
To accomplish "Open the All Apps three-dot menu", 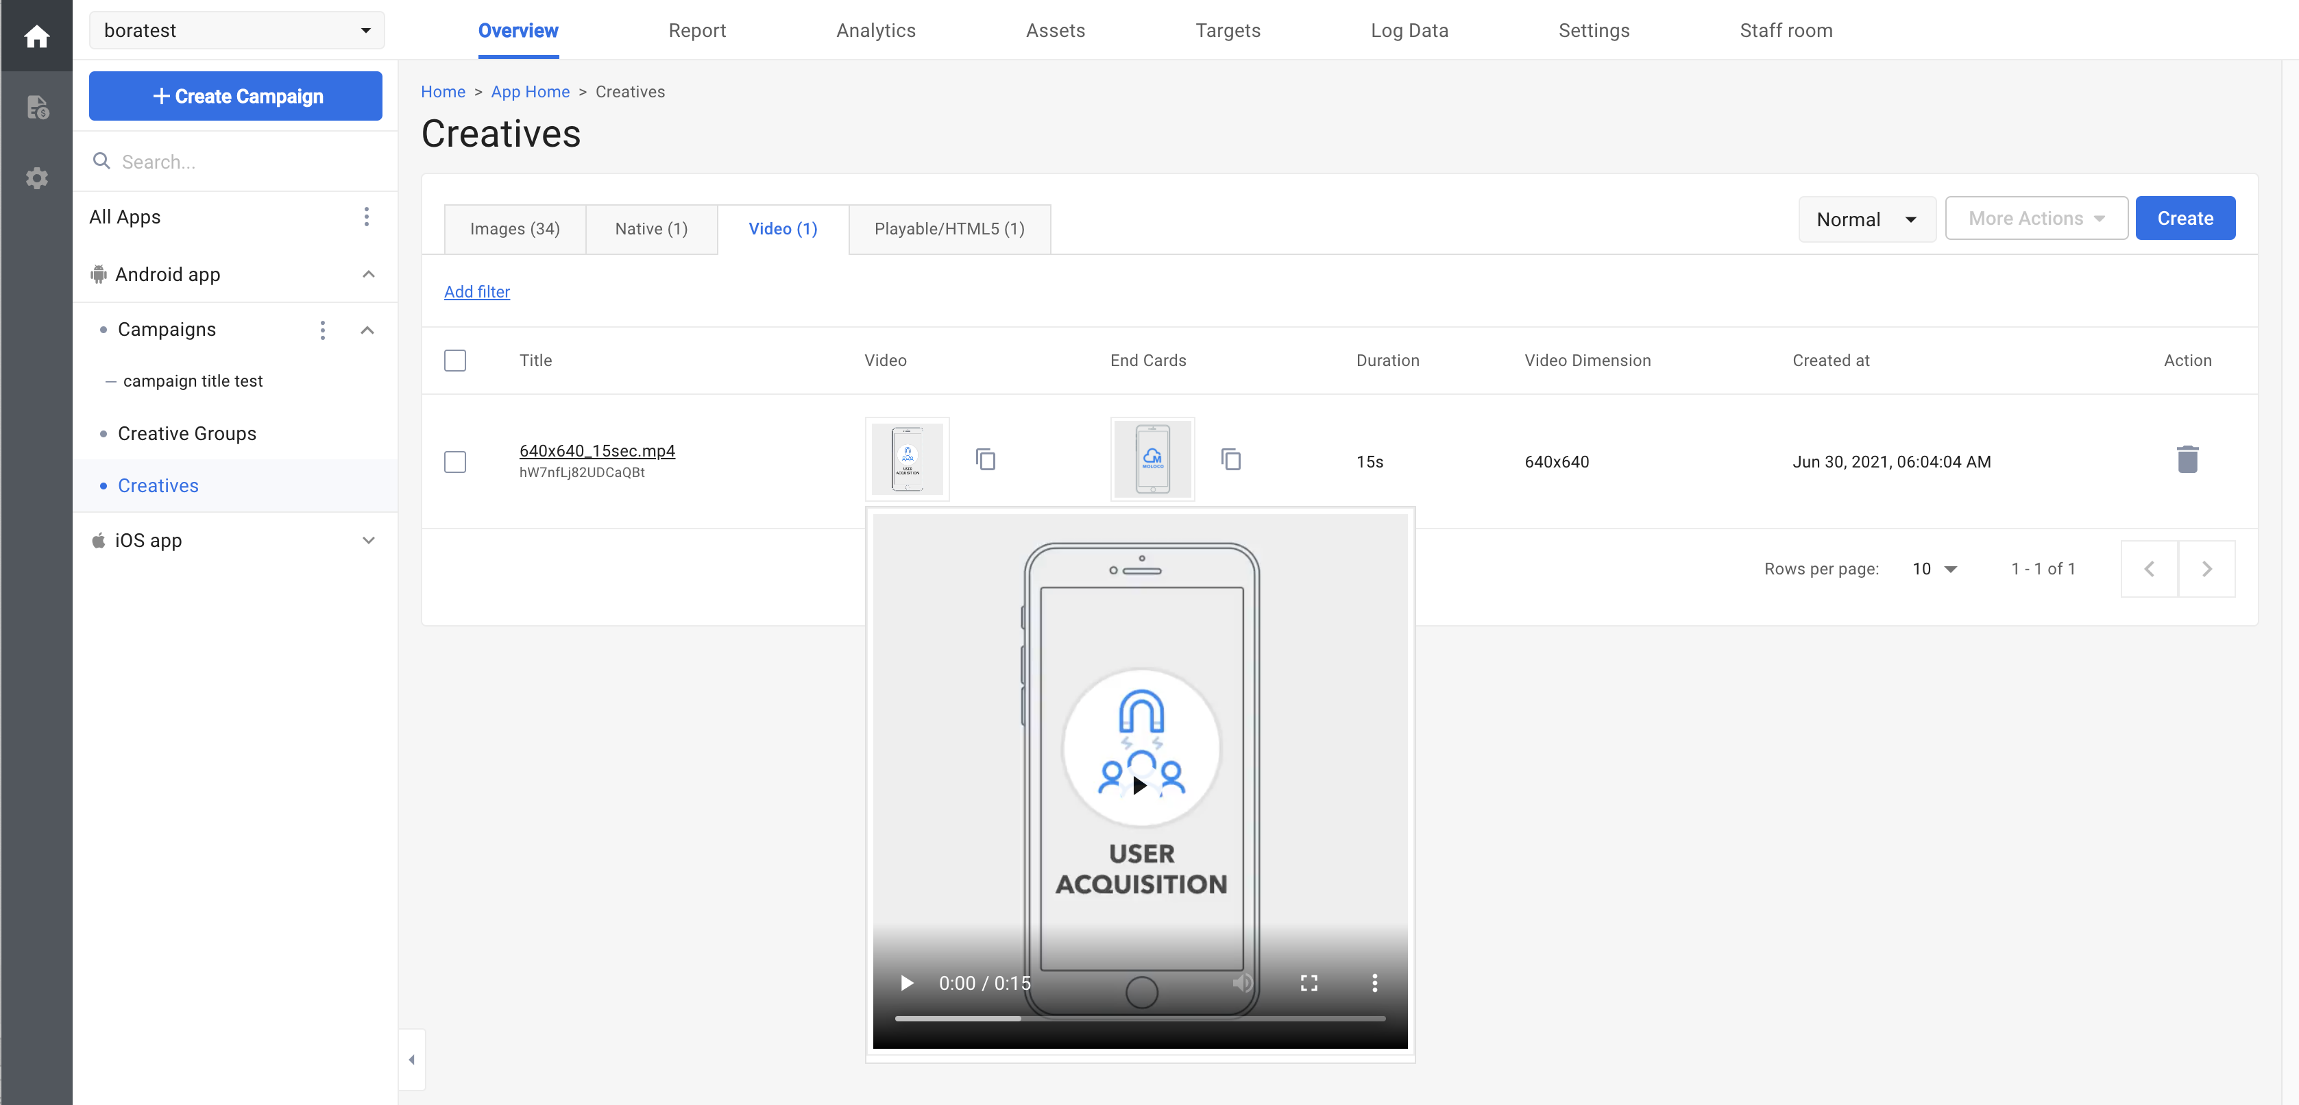I will pyautogui.click(x=366, y=217).
